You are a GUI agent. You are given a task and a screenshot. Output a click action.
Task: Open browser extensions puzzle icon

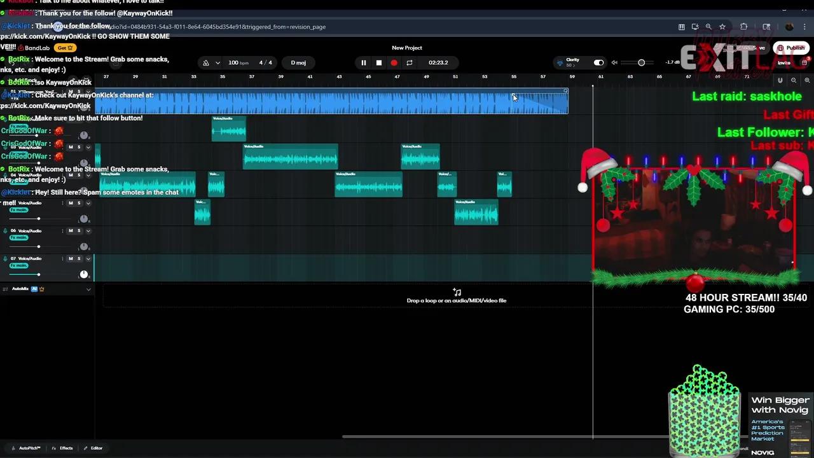click(743, 27)
